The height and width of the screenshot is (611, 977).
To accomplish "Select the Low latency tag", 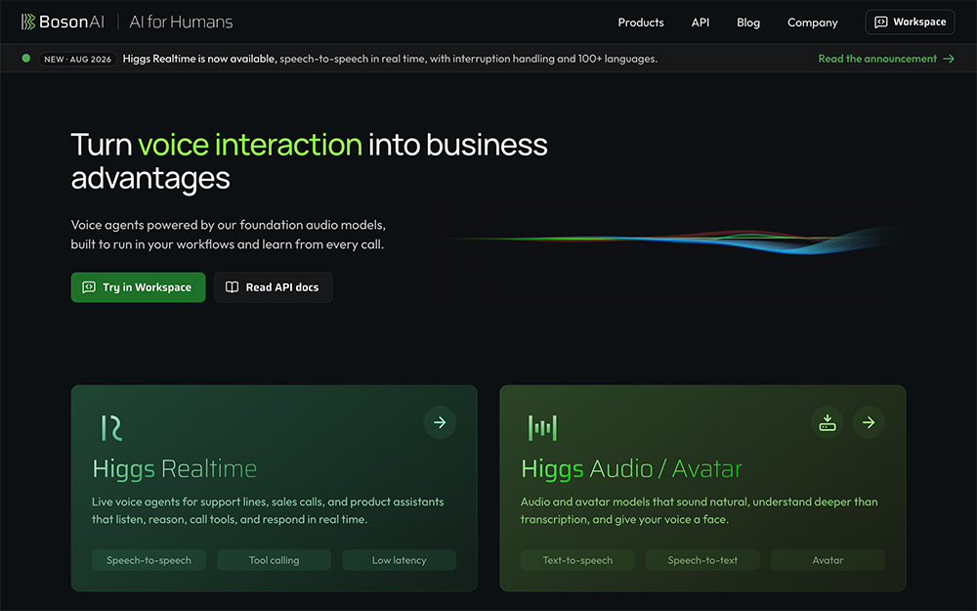I will click(400, 560).
